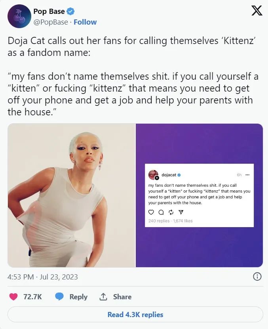
Task: Click the send icon in dojacat's post
Action: 181,212
